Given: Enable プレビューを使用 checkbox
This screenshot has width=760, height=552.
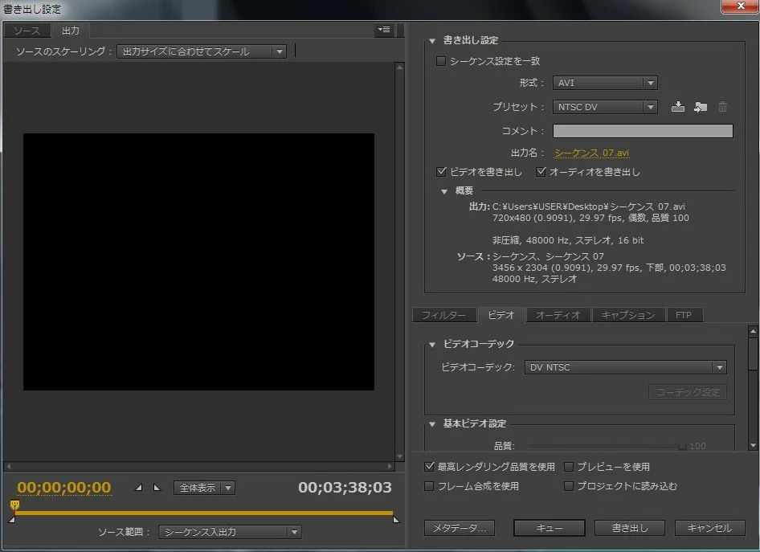Looking at the screenshot, I should click(x=569, y=467).
